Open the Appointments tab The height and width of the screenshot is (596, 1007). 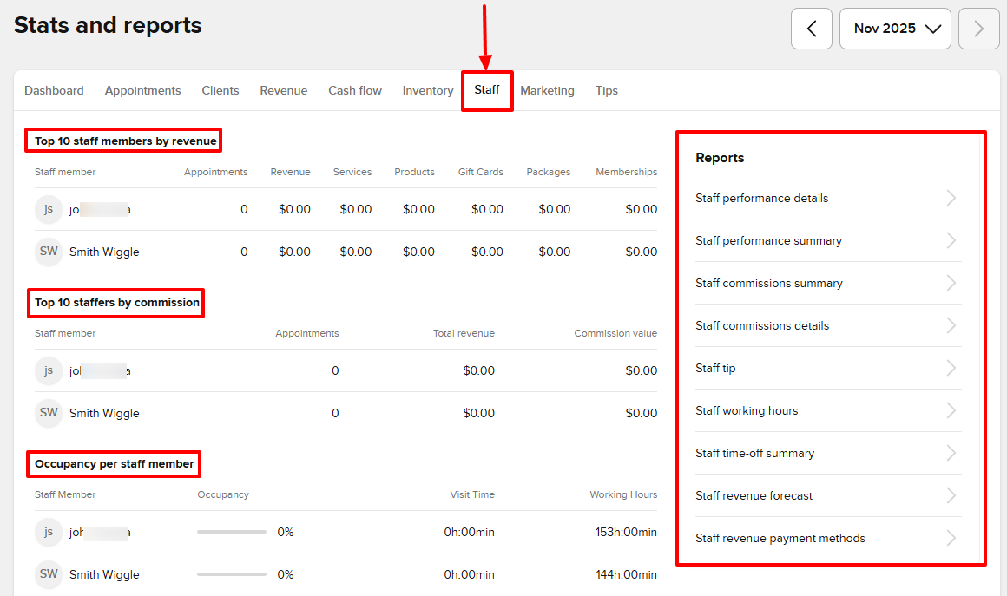pos(142,90)
